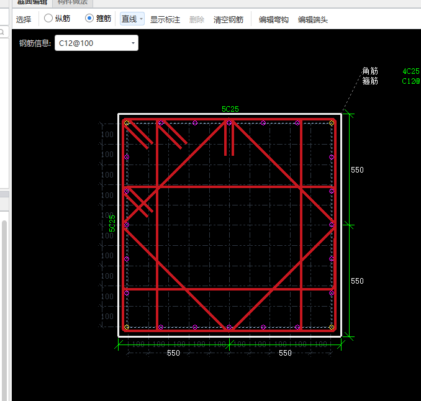Select the bottom-center magenta rebar point
This screenshot has height=401, width=421.
(x=229, y=327)
